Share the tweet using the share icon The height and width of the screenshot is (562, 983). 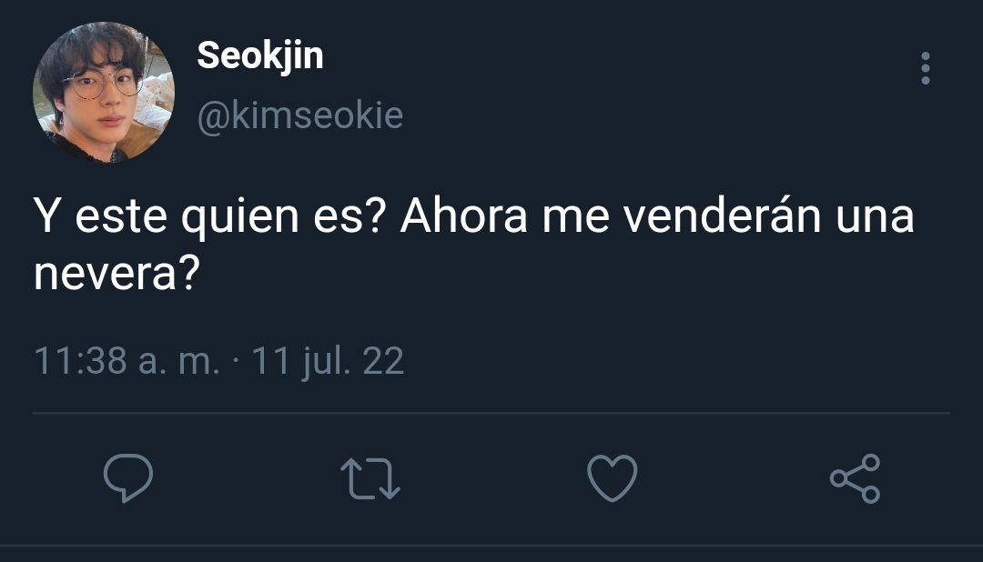pyautogui.click(x=855, y=478)
